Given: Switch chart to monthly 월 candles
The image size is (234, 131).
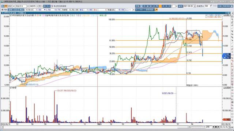Looking at the screenshot, I should pos(147,6).
